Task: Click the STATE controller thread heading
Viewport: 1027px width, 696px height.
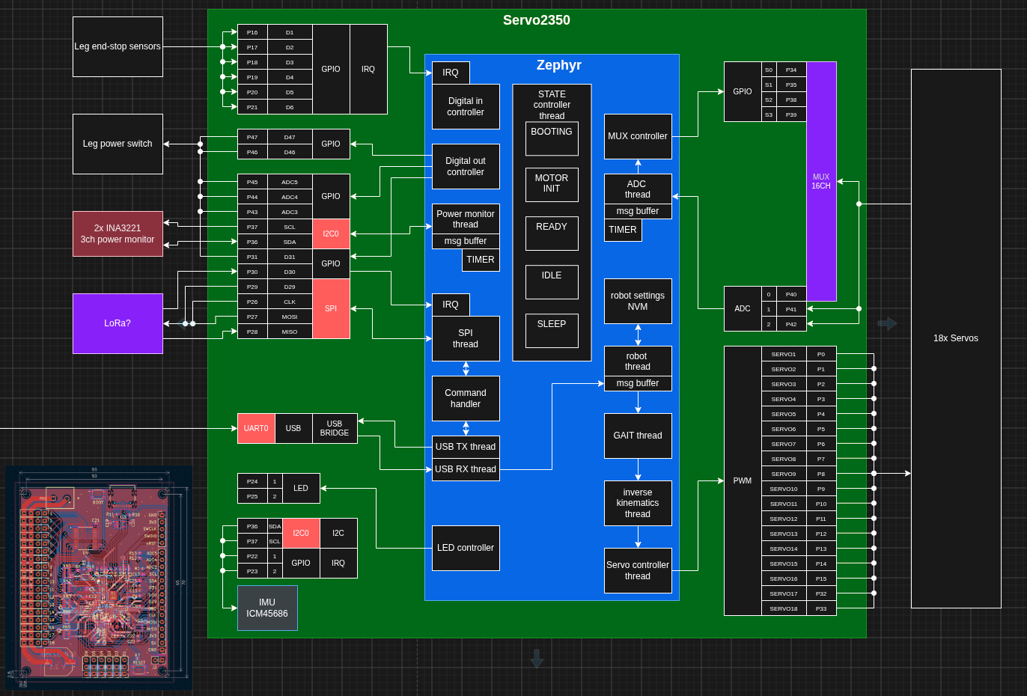Action: [x=552, y=105]
